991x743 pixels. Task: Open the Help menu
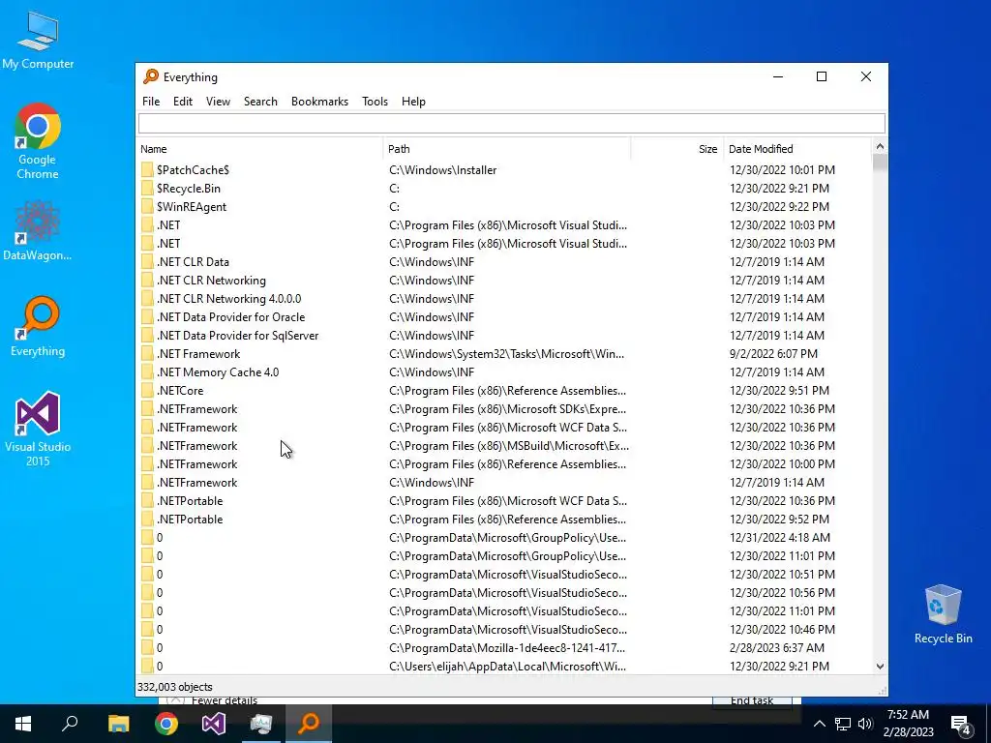413,101
